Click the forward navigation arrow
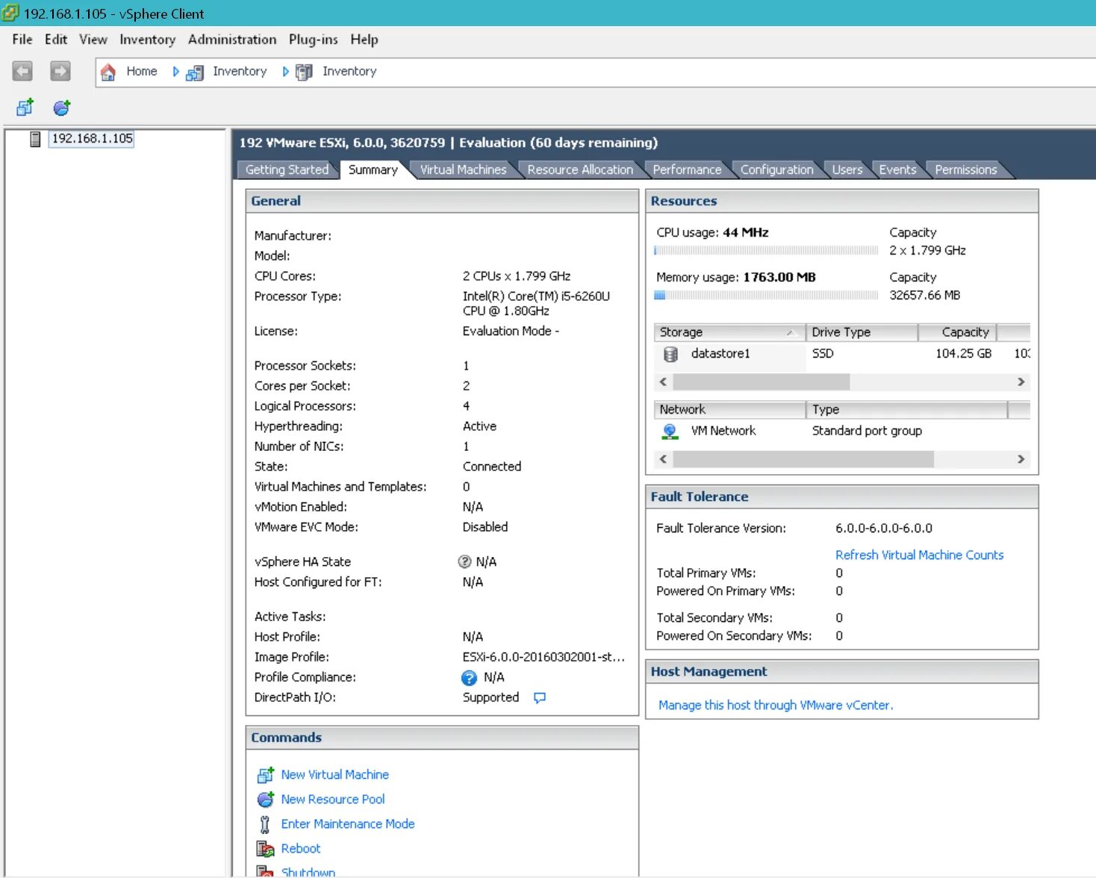This screenshot has width=1096, height=878. pyautogui.click(x=60, y=71)
